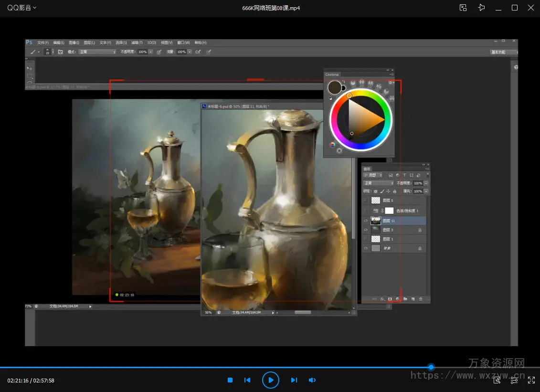Stop the video playback
Viewport: 540px width, 392px height.
pyautogui.click(x=230, y=380)
